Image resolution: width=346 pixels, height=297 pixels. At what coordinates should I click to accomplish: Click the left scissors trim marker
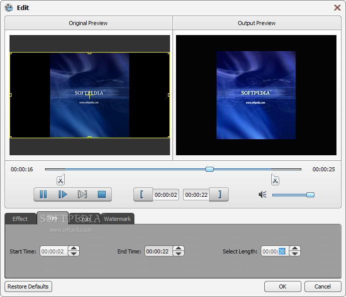[61, 180]
